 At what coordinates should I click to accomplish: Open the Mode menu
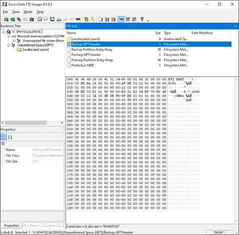point(28,12)
